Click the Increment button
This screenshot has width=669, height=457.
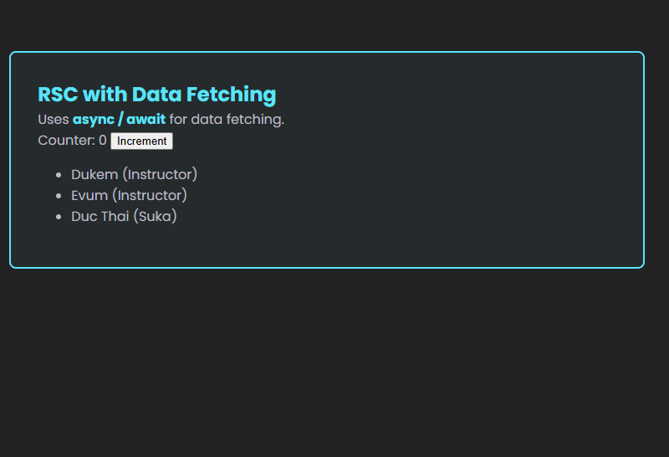(x=141, y=141)
